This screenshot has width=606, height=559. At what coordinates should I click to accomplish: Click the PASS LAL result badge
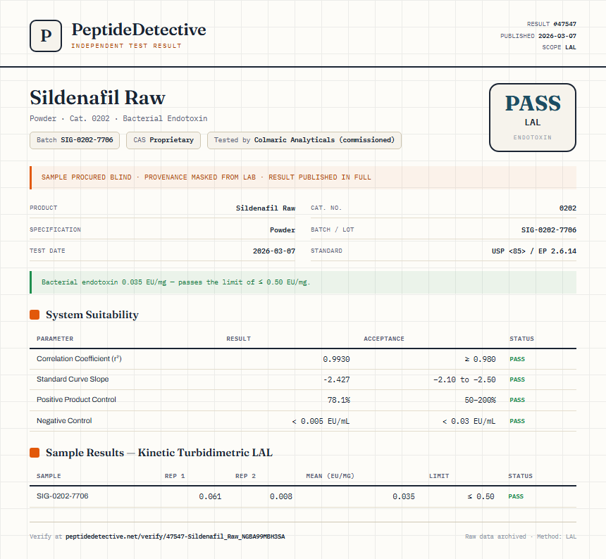(x=533, y=118)
